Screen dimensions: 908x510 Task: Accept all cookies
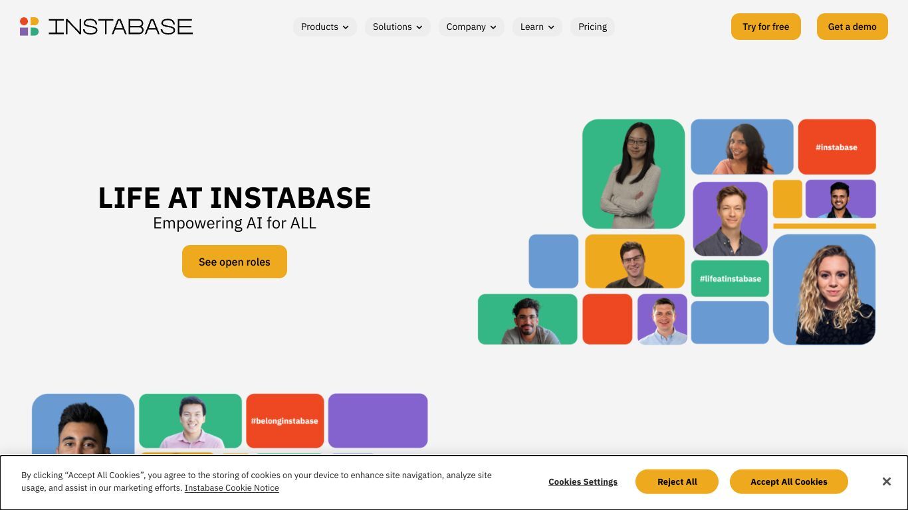(789, 481)
